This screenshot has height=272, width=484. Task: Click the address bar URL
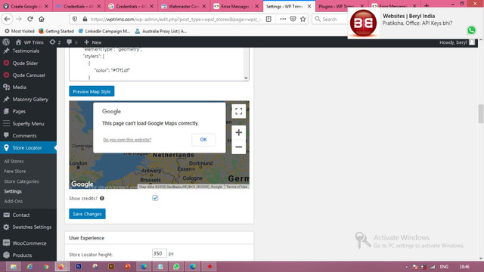(176, 19)
